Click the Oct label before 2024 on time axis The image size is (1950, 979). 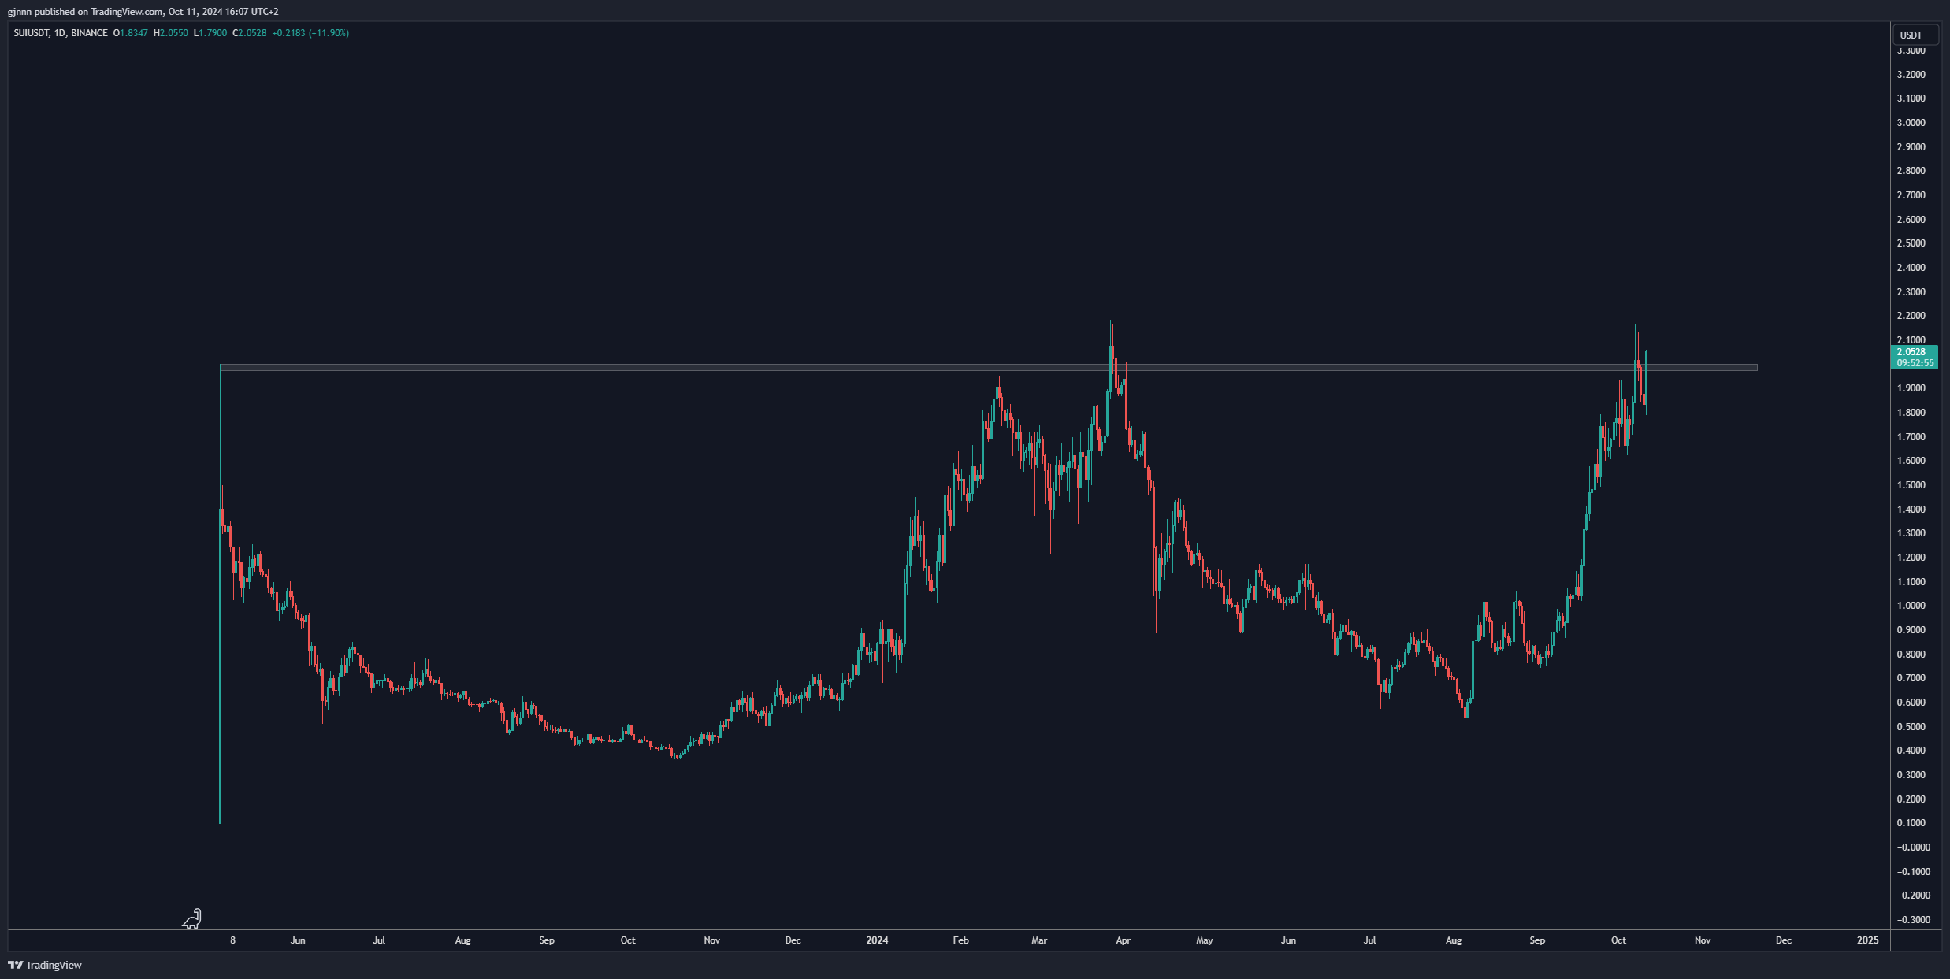(628, 940)
